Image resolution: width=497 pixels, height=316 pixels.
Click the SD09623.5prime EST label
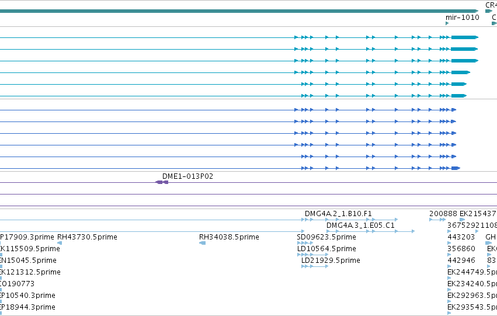pyautogui.click(x=326, y=237)
